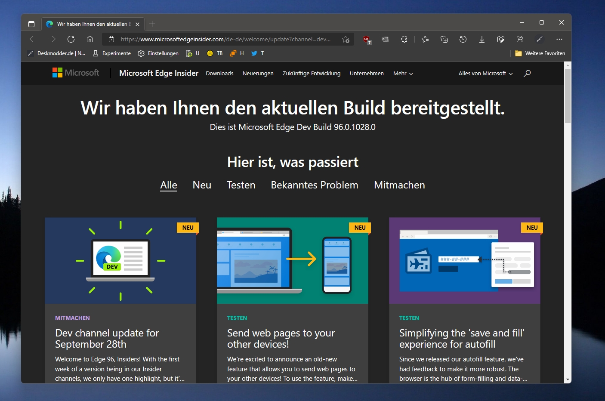
Task: Open 'Dev channel update for September 28th' headline
Action: point(107,339)
